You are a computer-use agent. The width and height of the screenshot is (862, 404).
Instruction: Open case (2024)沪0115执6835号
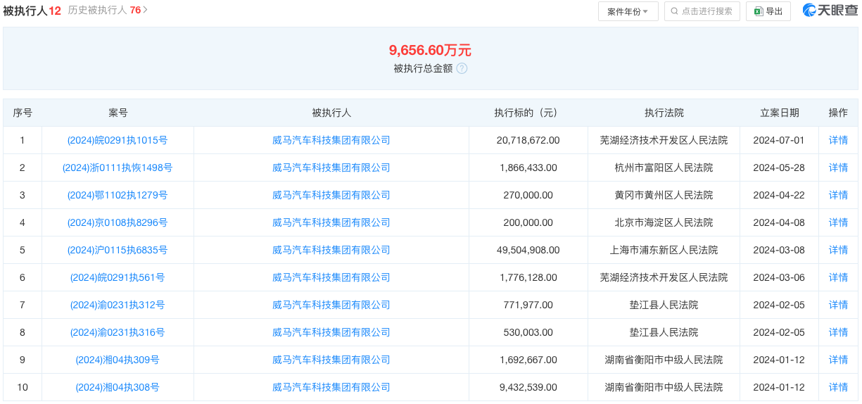pos(118,250)
